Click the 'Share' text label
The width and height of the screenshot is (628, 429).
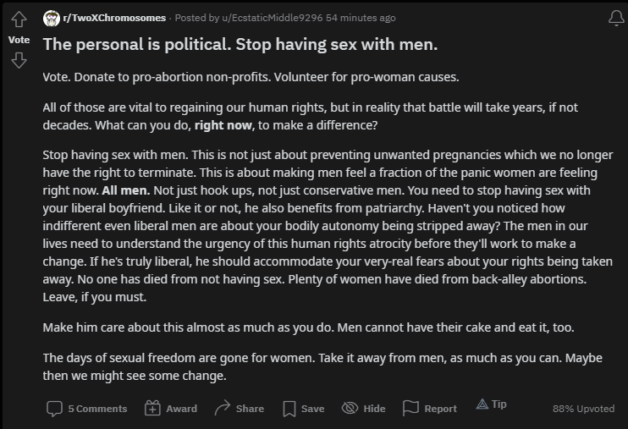[x=250, y=409]
